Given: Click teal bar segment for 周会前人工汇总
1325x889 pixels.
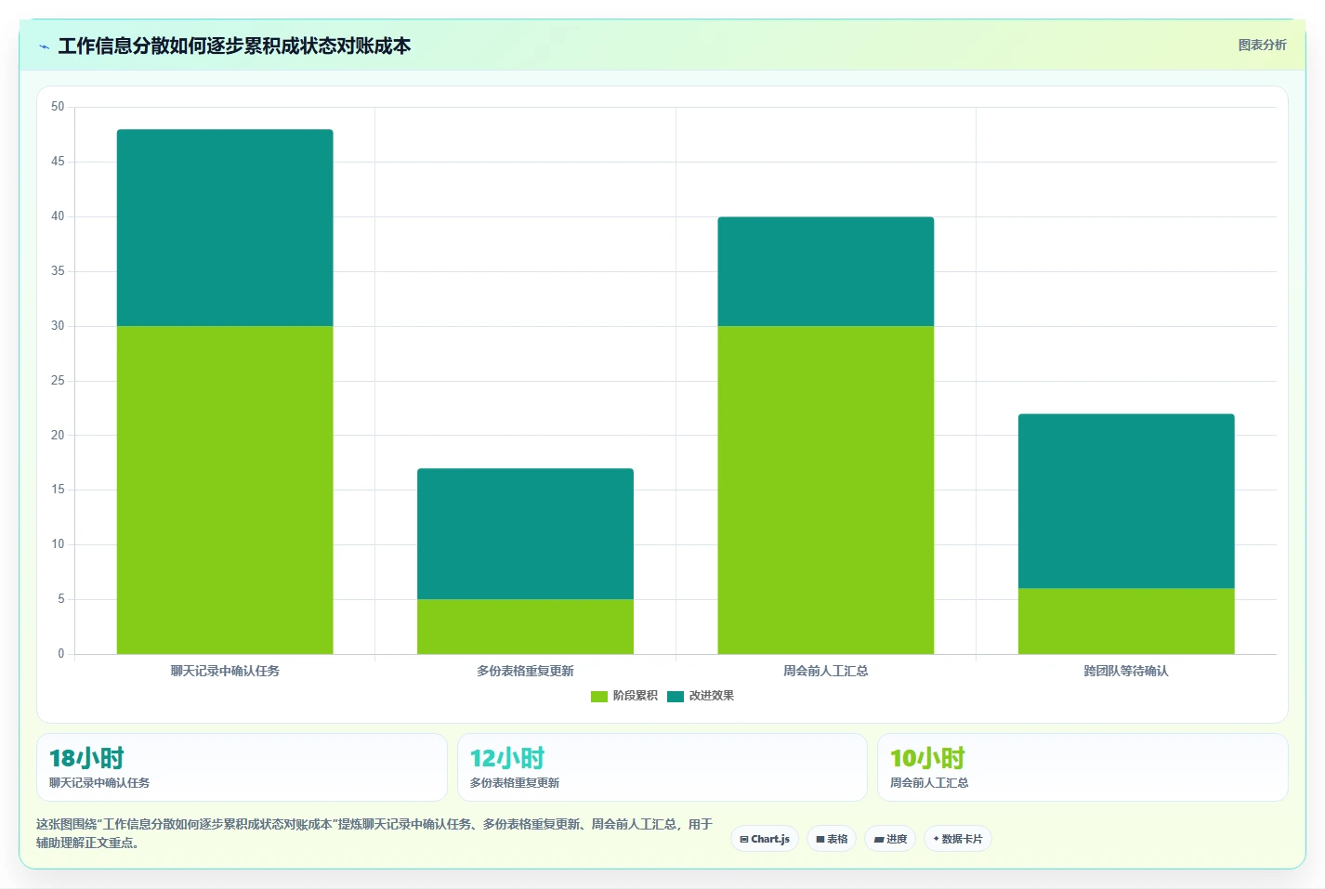Looking at the screenshot, I should click(826, 271).
